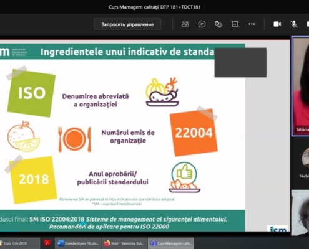Toggle the camera on or off
Screen dimensions: 309x249
277,24
